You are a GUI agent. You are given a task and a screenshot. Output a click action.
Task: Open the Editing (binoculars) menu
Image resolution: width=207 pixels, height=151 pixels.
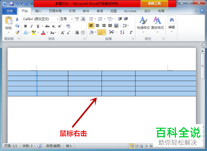coord(171,24)
